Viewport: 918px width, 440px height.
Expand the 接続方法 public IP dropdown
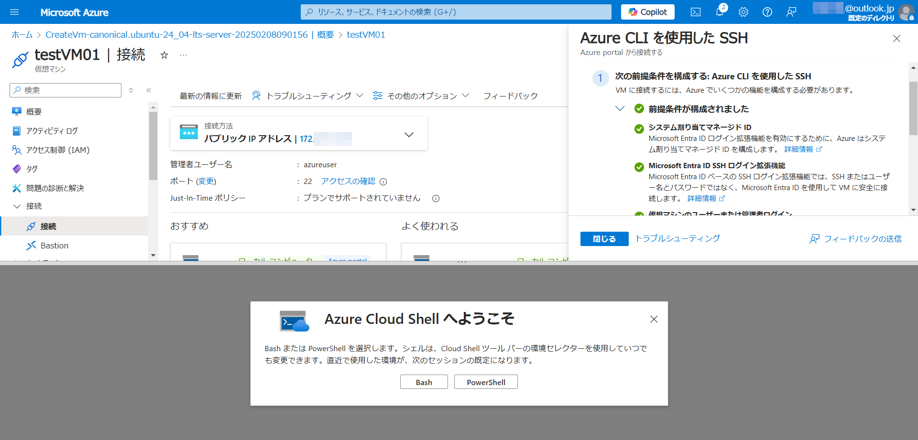pos(409,135)
